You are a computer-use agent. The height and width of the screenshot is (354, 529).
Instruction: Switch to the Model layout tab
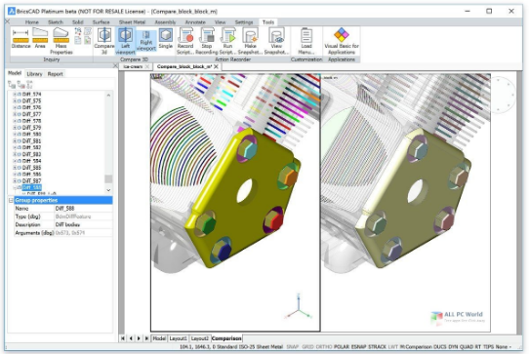[159, 338]
